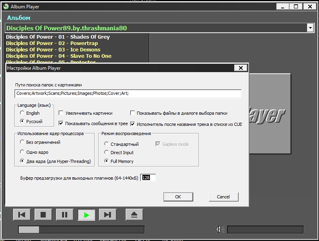Click the eject/open album button
The width and height of the screenshot is (319, 241).
(x=134, y=215)
